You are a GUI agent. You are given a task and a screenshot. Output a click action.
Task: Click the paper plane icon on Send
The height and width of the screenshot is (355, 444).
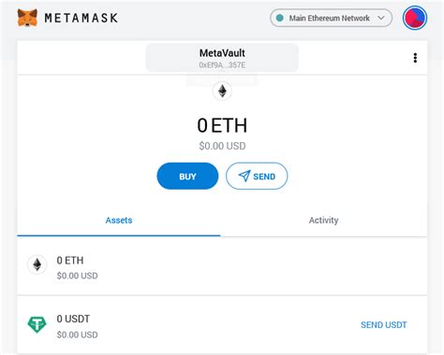[x=244, y=176]
